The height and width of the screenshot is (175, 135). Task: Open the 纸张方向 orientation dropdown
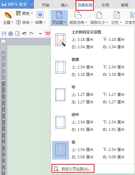pyautogui.click(x=78, y=23)
